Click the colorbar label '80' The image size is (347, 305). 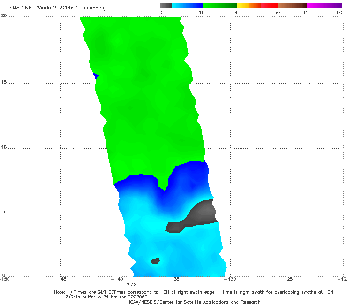tap(339, 12)
